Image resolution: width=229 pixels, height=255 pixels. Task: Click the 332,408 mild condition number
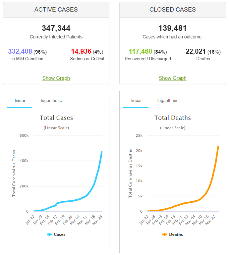pos(20,52)
